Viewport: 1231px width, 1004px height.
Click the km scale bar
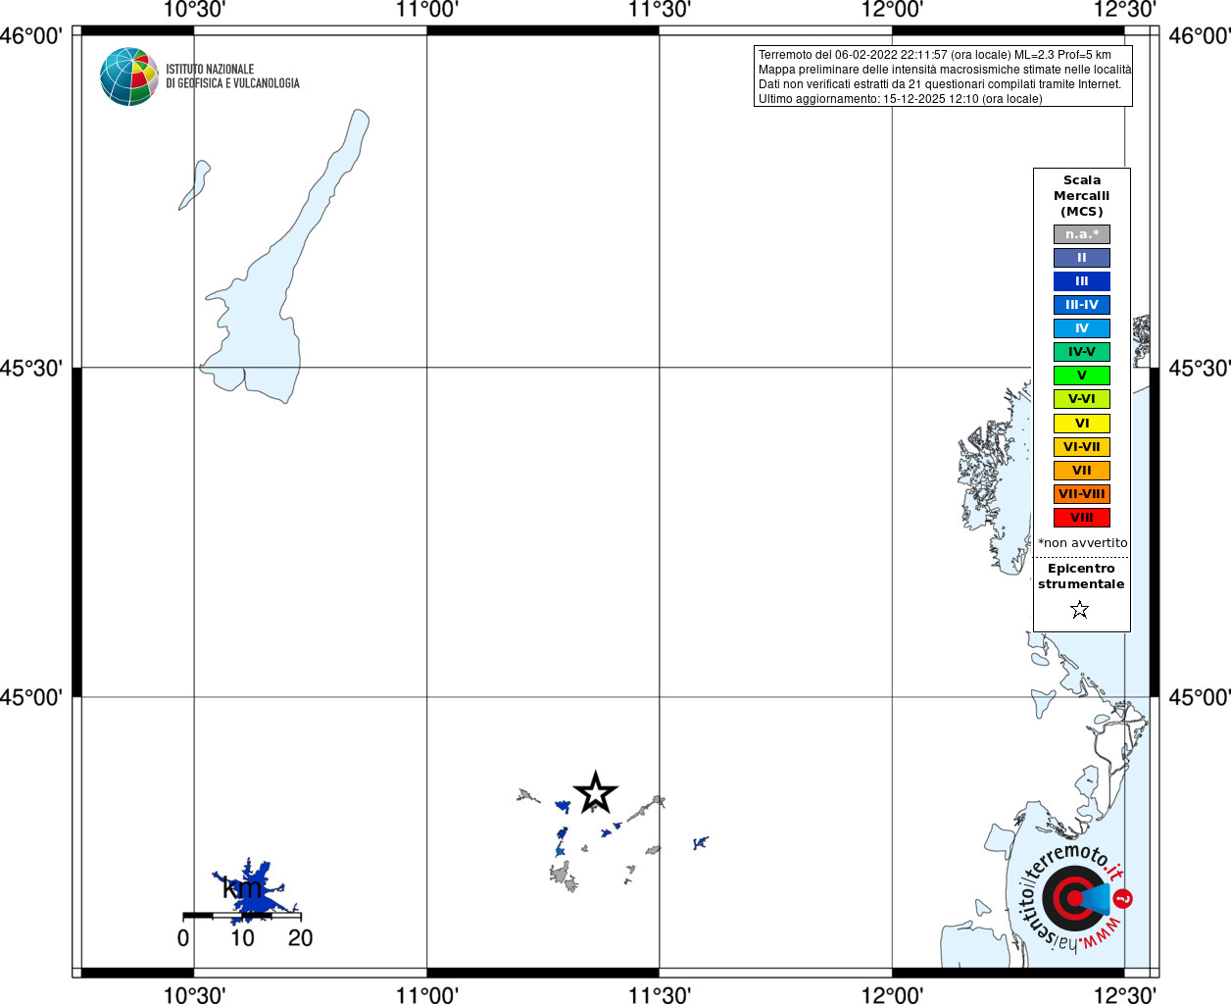click(242, 916)
